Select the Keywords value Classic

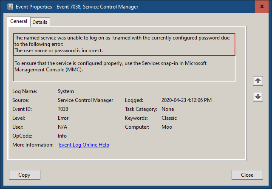coord(169,118)
